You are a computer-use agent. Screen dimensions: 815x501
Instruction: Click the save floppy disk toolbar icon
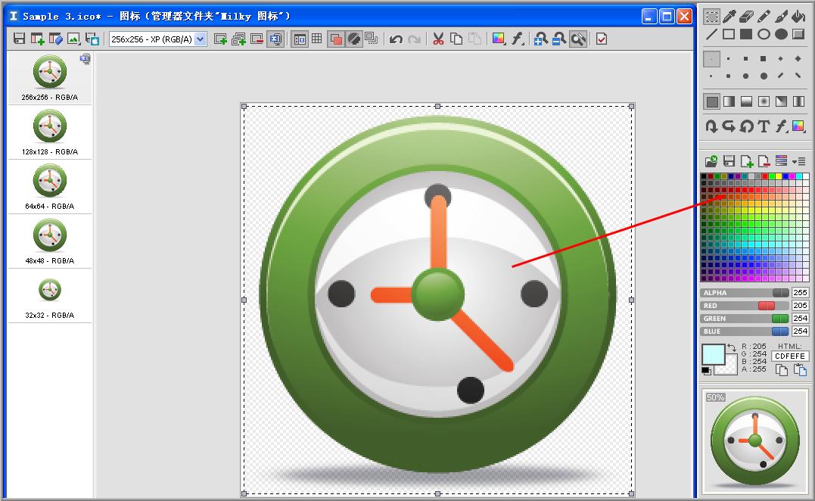pos(20,39)
